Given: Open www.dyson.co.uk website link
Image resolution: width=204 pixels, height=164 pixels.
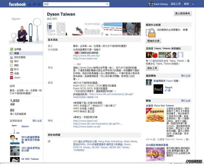Looking at the screenshot, I should (x=87, y=126).
